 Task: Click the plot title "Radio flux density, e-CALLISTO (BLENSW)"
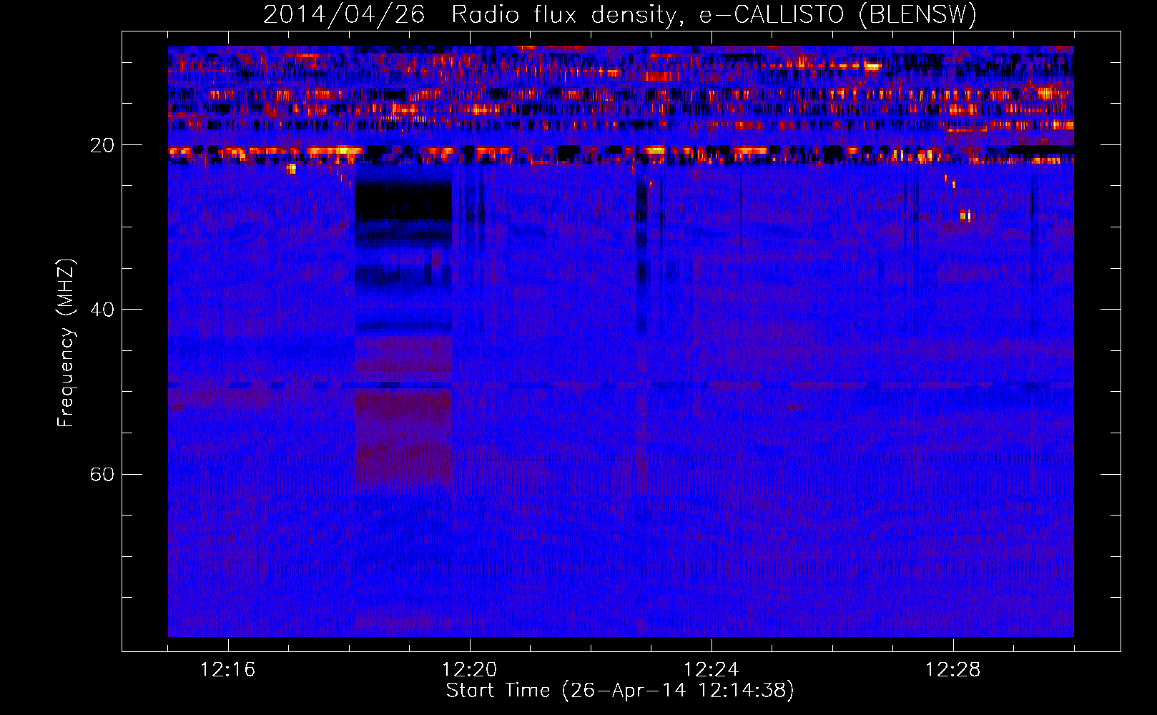pyautogui.click(x=714, y=14)
